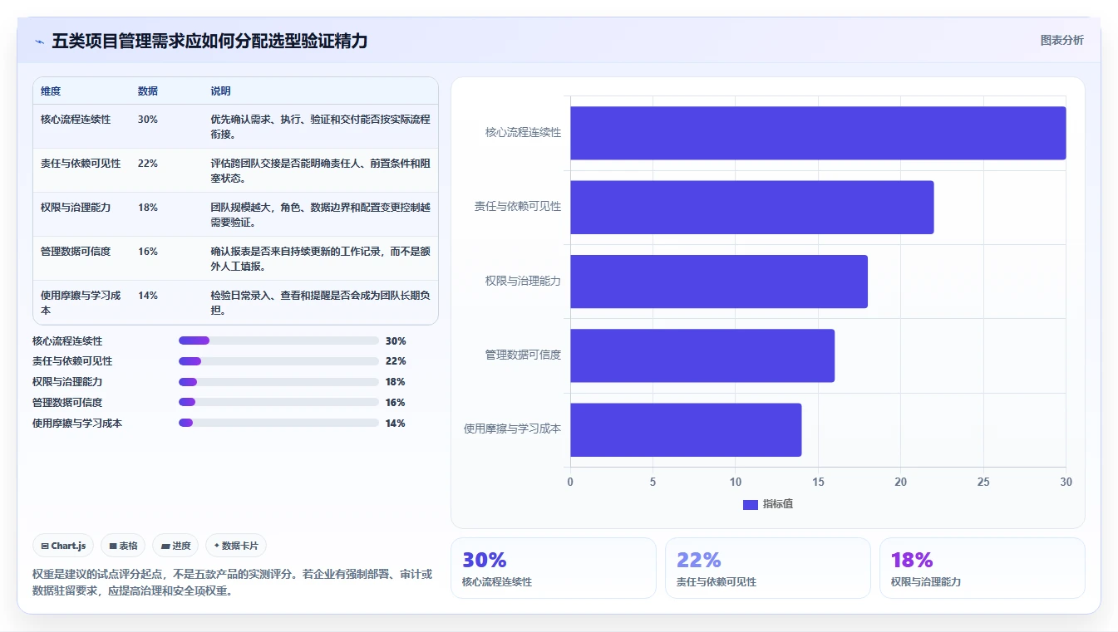Click the 责任与依赖可见性 bar in the chart
The height and width of the screenshot is (632, 1118).
point(752,207)
